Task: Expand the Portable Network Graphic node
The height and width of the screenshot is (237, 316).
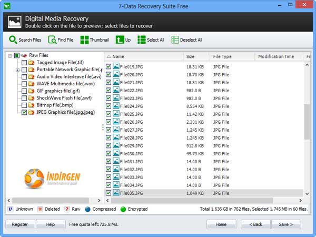Action: click(18, 70)
